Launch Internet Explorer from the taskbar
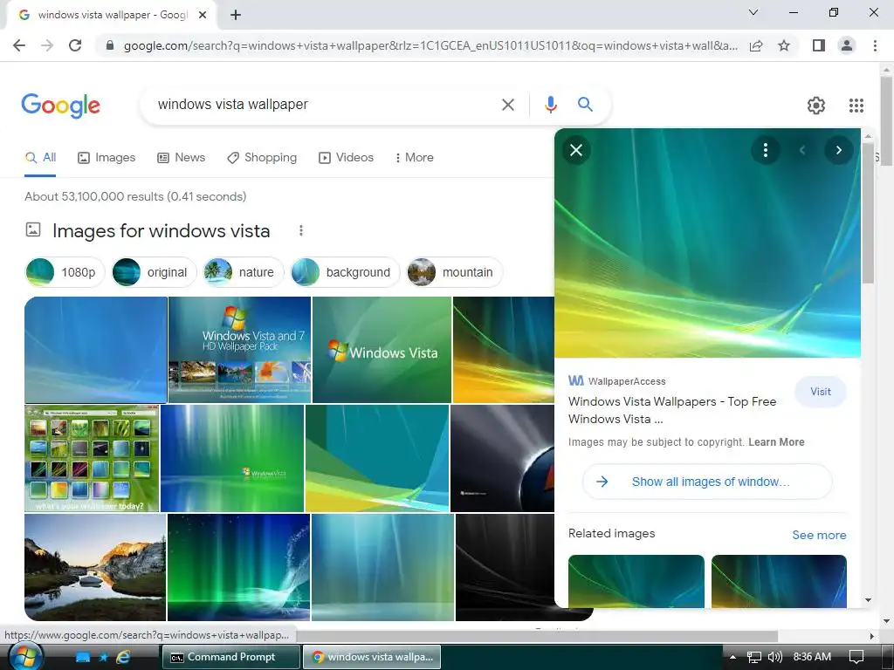Screen dimensions: 894x670 point(123,658)
